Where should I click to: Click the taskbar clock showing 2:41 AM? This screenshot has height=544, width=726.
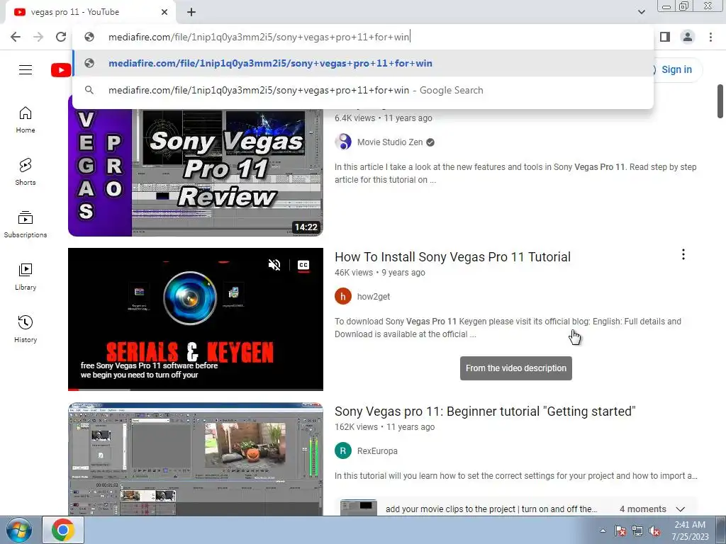(x=690, y=531)
